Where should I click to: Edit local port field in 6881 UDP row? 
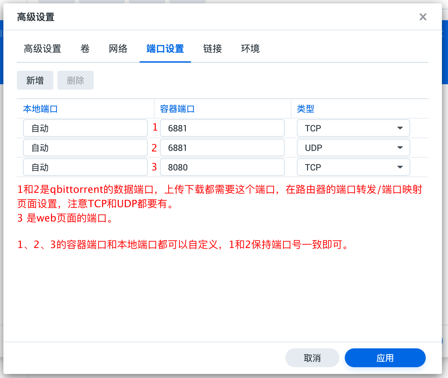(85, 148)
